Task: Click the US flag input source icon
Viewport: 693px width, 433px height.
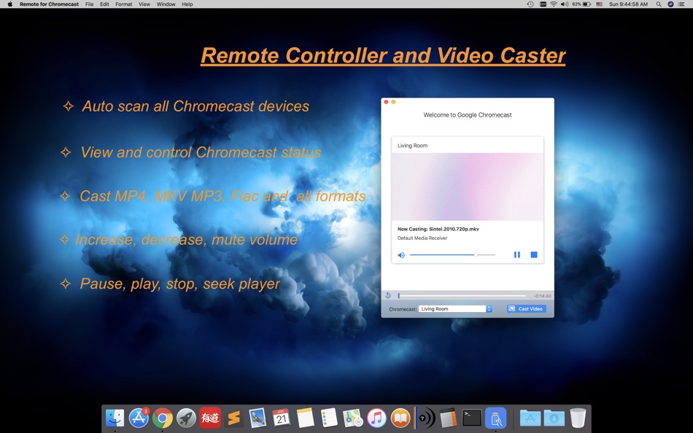Action: [600, 4]
